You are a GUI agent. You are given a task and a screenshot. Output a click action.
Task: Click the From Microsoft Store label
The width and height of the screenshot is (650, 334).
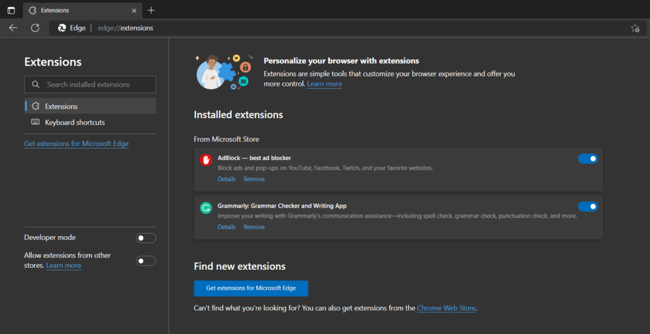coord(227,140)
